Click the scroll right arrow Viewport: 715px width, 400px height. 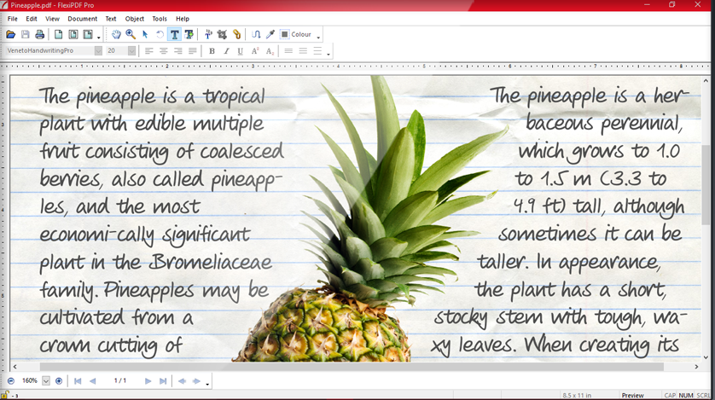click(696, 366)
